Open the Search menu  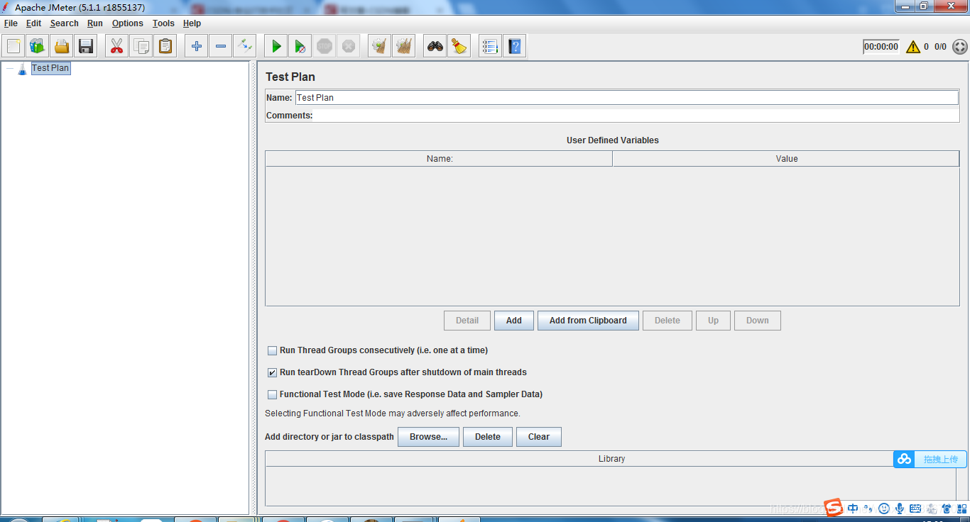coord(64,23)
